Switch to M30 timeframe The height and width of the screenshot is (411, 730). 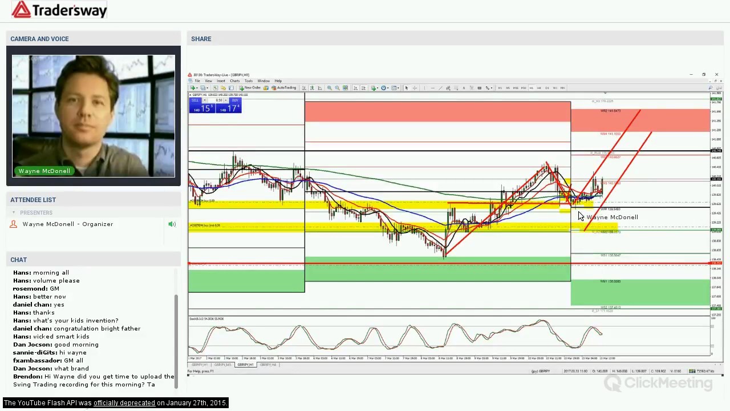pyautogui.click(x=524, y=87)
